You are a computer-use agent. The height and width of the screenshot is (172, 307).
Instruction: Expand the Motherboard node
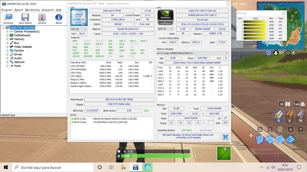tap(7, 35)
